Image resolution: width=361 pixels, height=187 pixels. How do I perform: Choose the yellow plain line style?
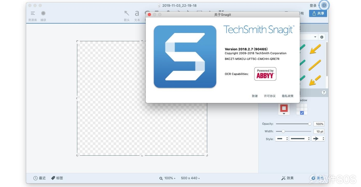click(315, 65)
